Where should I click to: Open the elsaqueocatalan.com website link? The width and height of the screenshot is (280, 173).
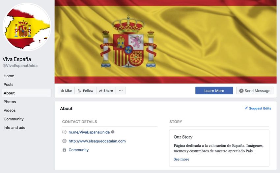97,141
